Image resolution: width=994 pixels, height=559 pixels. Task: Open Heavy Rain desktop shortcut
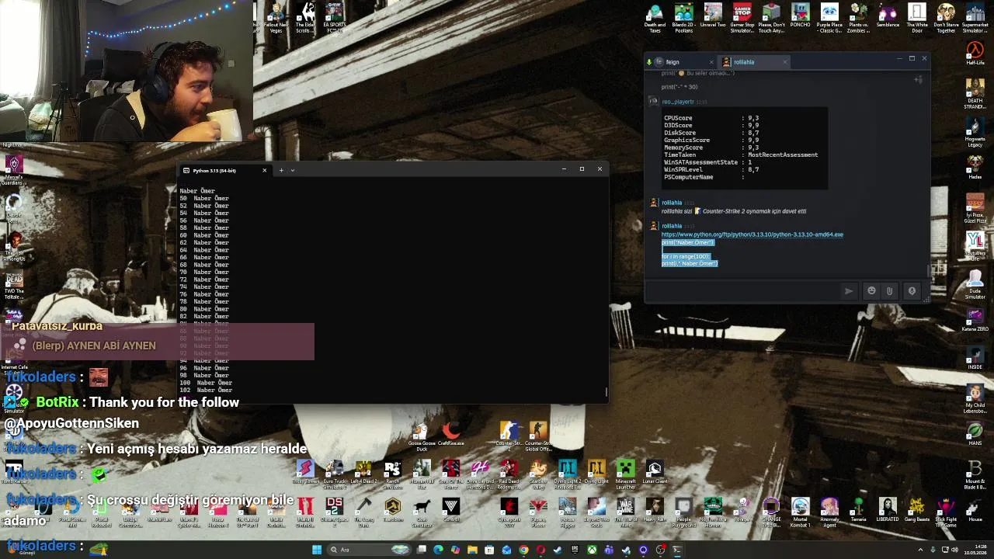pos(655,510)
